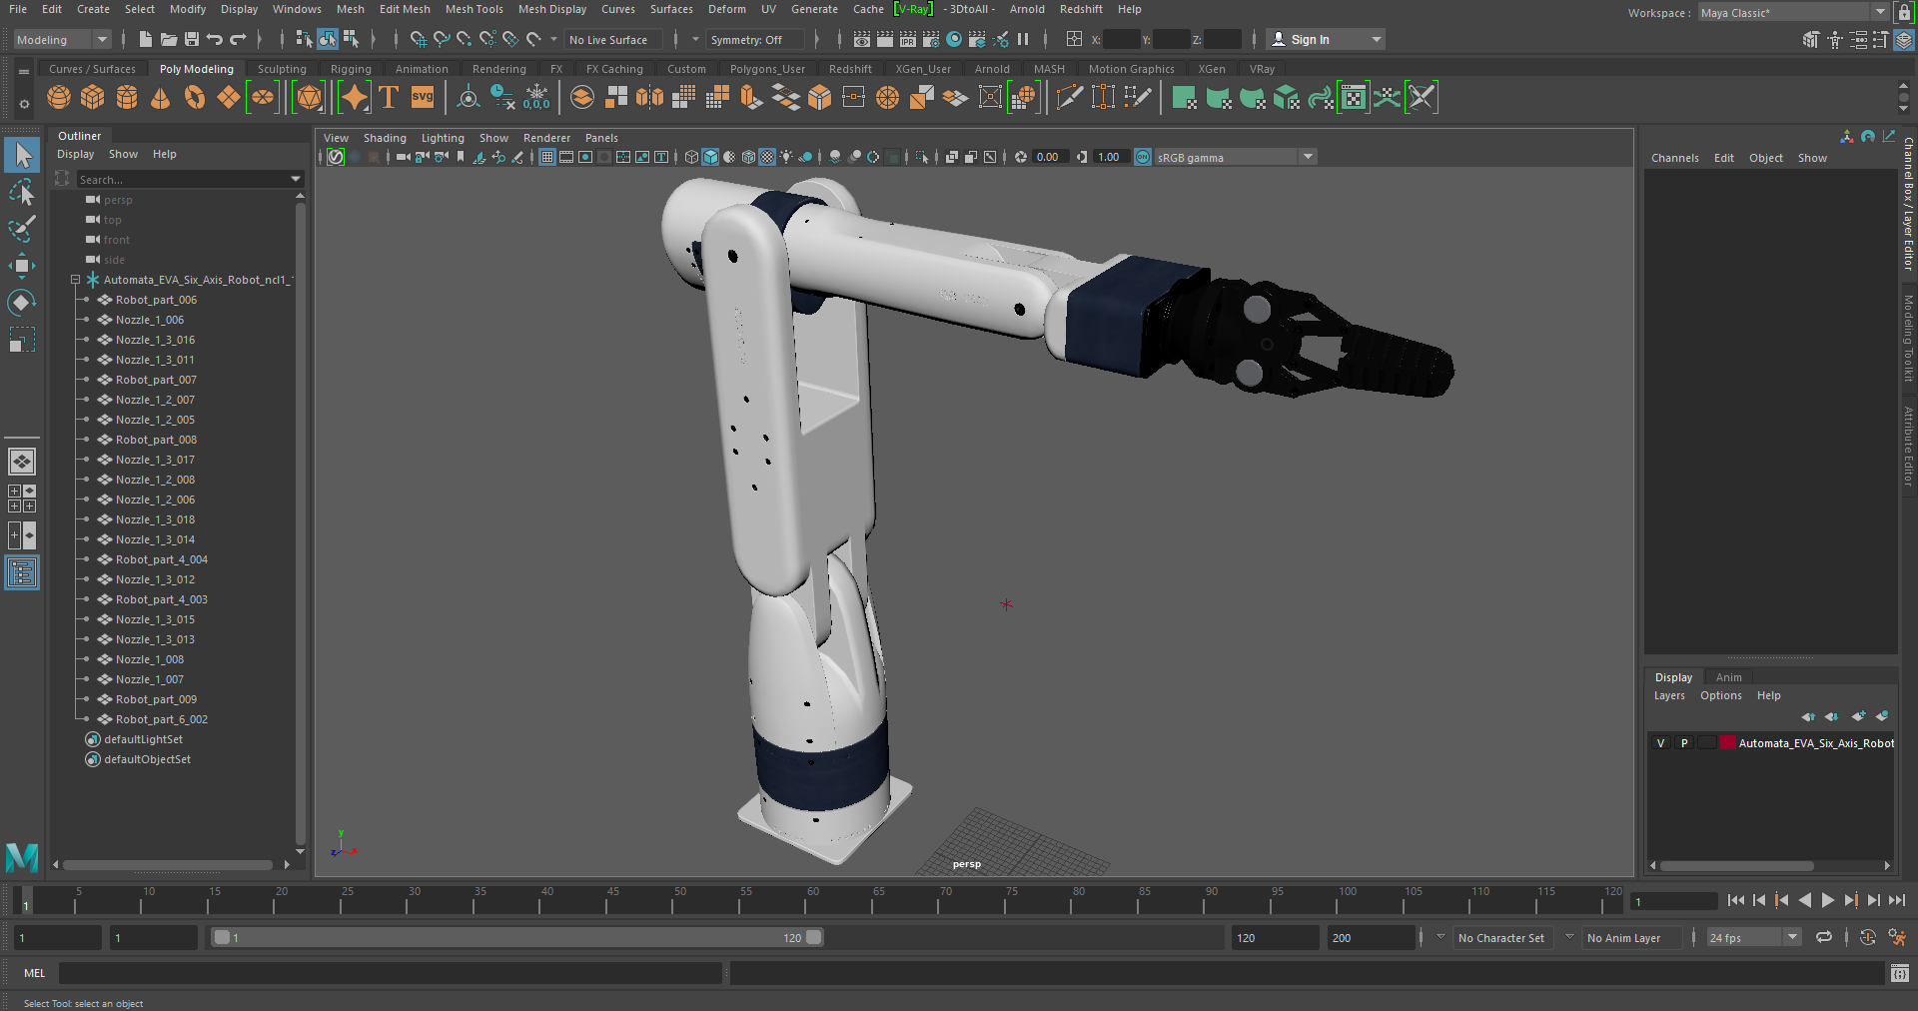Open the Mesh Tools menu
The height and width of the screenshot is (1011, 1918).
click(x=474, y=9)
